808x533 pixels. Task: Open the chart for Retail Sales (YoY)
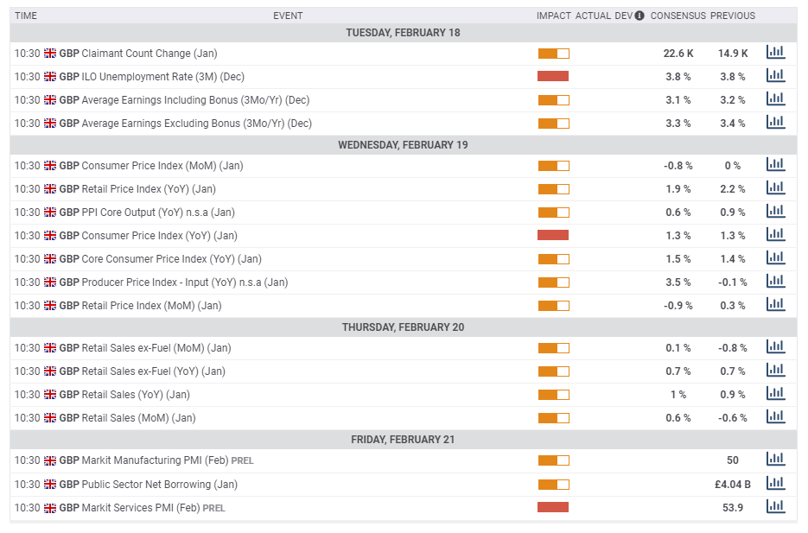point(775,394)
